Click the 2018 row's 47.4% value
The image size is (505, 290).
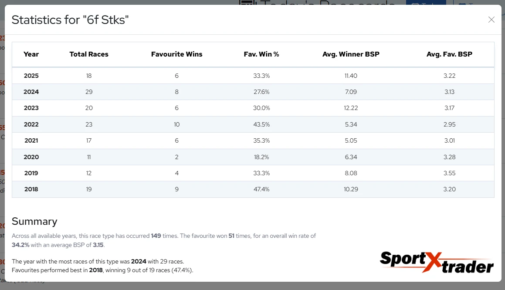pyautogui.click(x=261, y=190)
